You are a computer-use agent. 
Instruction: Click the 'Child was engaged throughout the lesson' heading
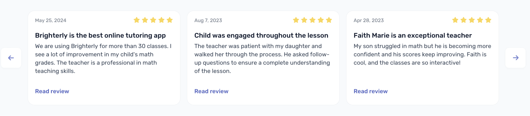point(261,35)
